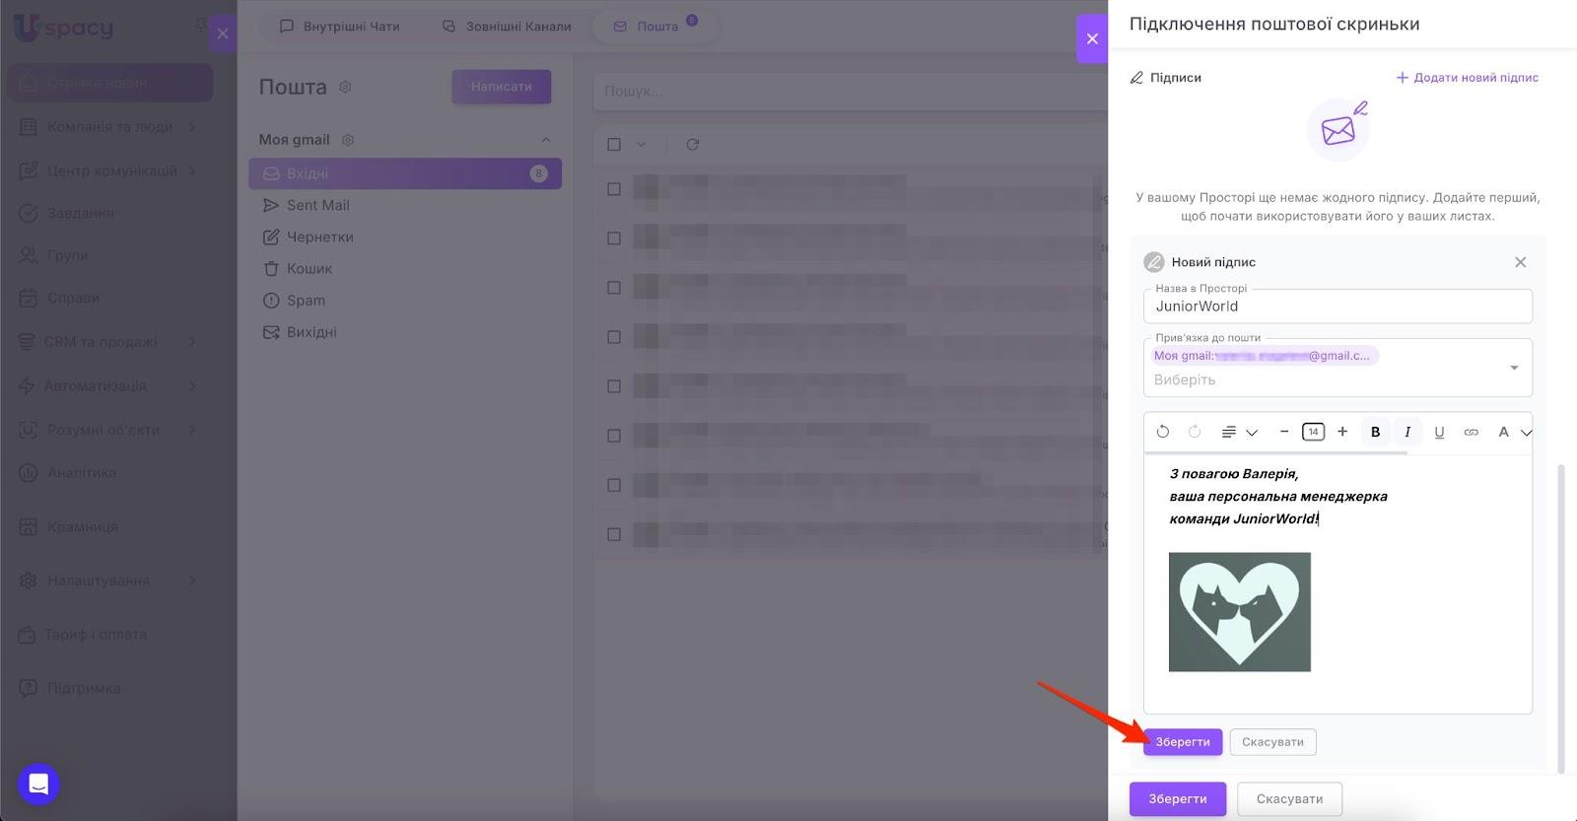Image resolution: width=1577 pixels, height=821 pixels.
Task: Check the fourth email row checkbox
Action: [614, 337]
